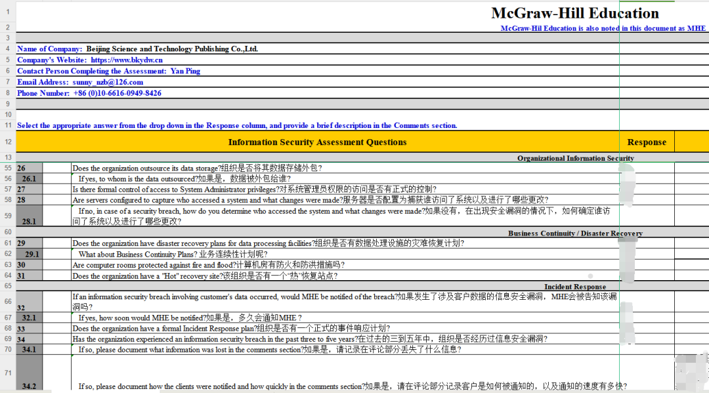Click the Incident Response section heading
This screenshot has width=709, height=393.
pyautogui.click(x=575, y=287)
